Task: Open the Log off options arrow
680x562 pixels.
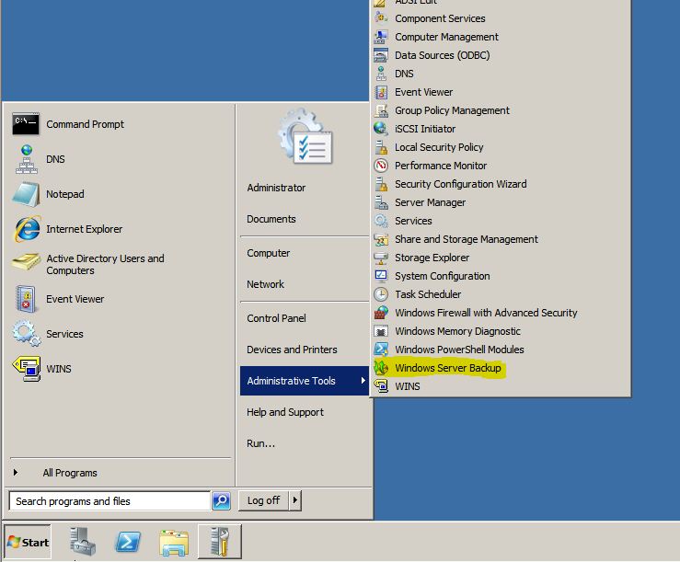Action: 295,500
